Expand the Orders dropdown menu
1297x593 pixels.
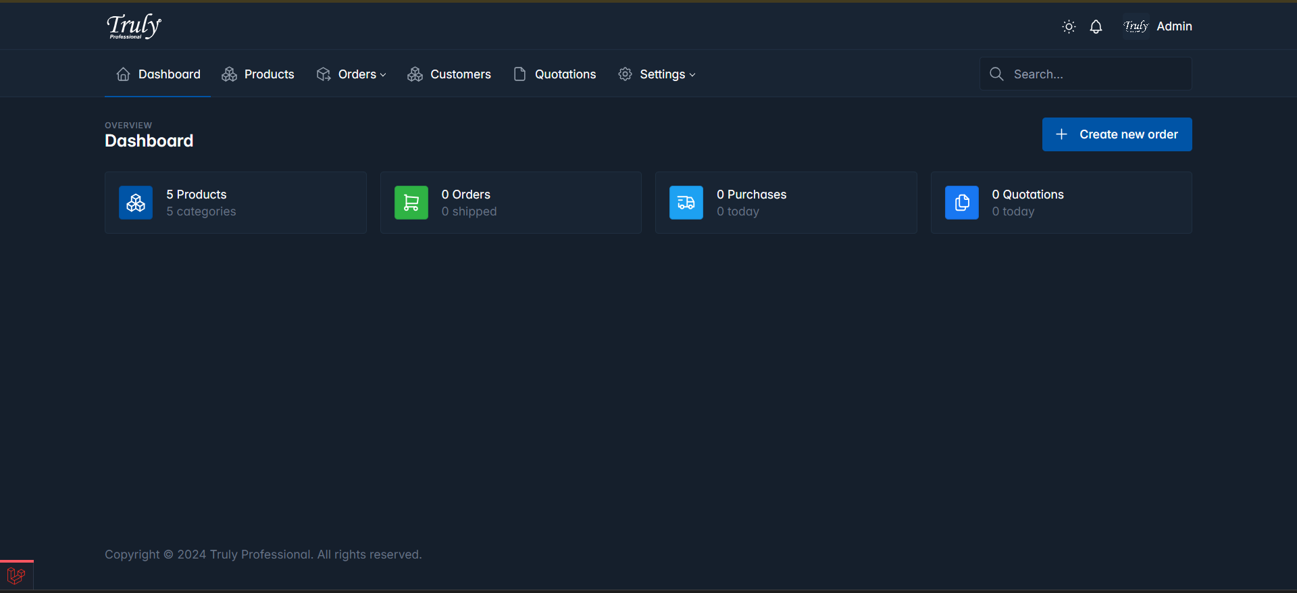tap(351, 74)
